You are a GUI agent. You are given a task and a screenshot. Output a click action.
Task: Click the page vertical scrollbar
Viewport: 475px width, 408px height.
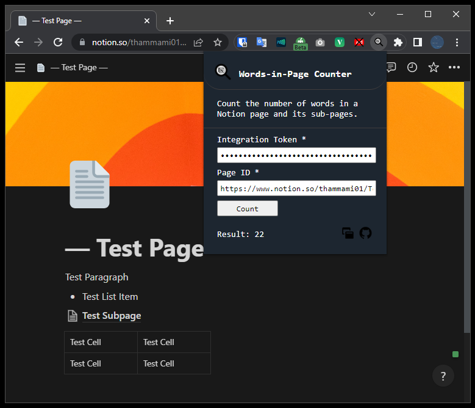467,208
